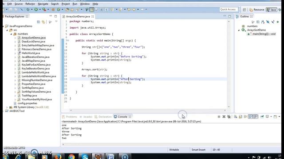
Task: Toggle Mark Occurrences highlighted toolbar button
Action: [x=92, y=9]
